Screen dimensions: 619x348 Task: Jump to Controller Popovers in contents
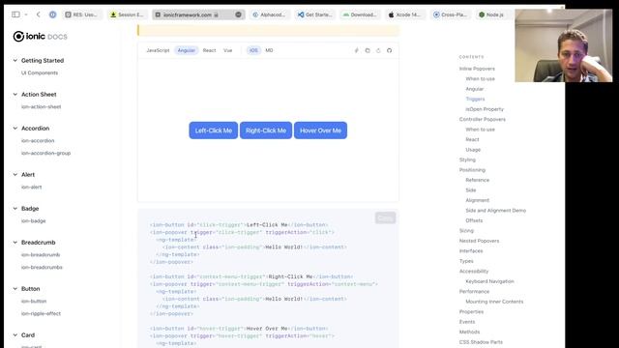point(482,119)
